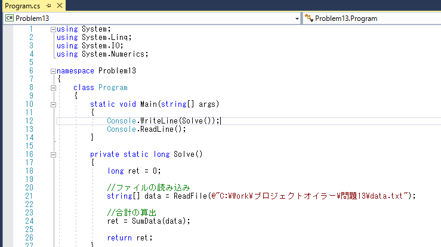Click the data.txt file path string
The width and height of the screenshot is (441, 247).
(310, 196)
